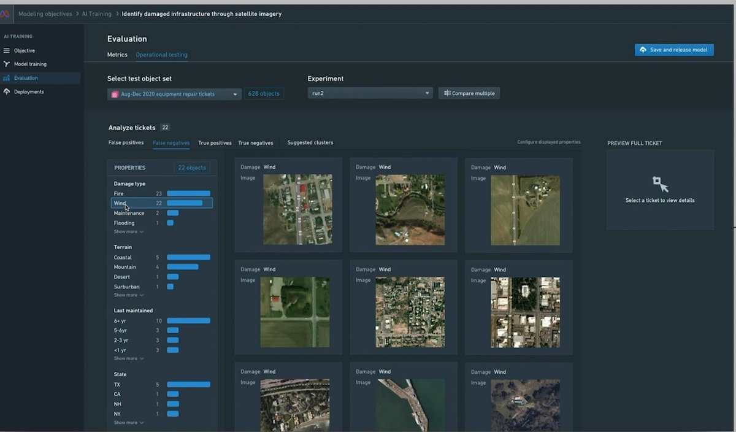This screenshot has width=736, height=432.
Task: Click Modeling objectives breadcrumb
Action: tap(45, 13)
